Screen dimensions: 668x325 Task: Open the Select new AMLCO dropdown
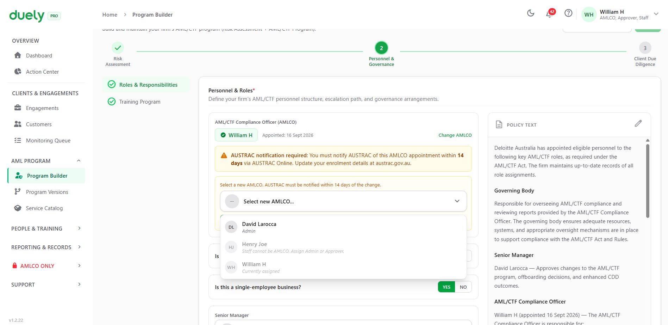(343, 201)
